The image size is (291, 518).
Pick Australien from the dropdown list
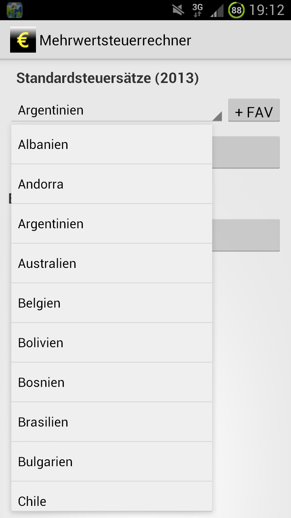click(x=112, y=263)
